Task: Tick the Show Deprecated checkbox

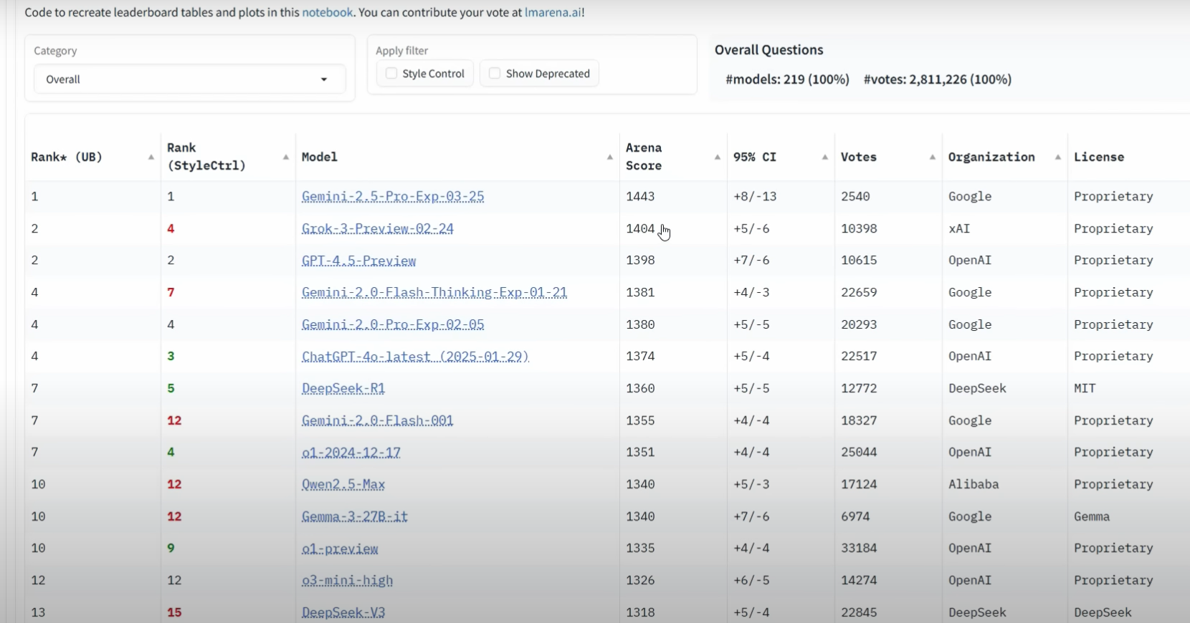Action: point(495,74)
